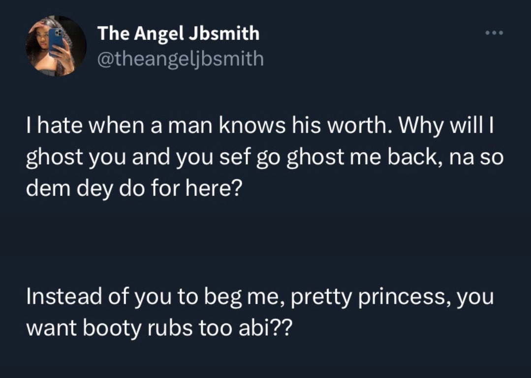
Task: Open the three-dot more options menu
Action: [494, 33]
